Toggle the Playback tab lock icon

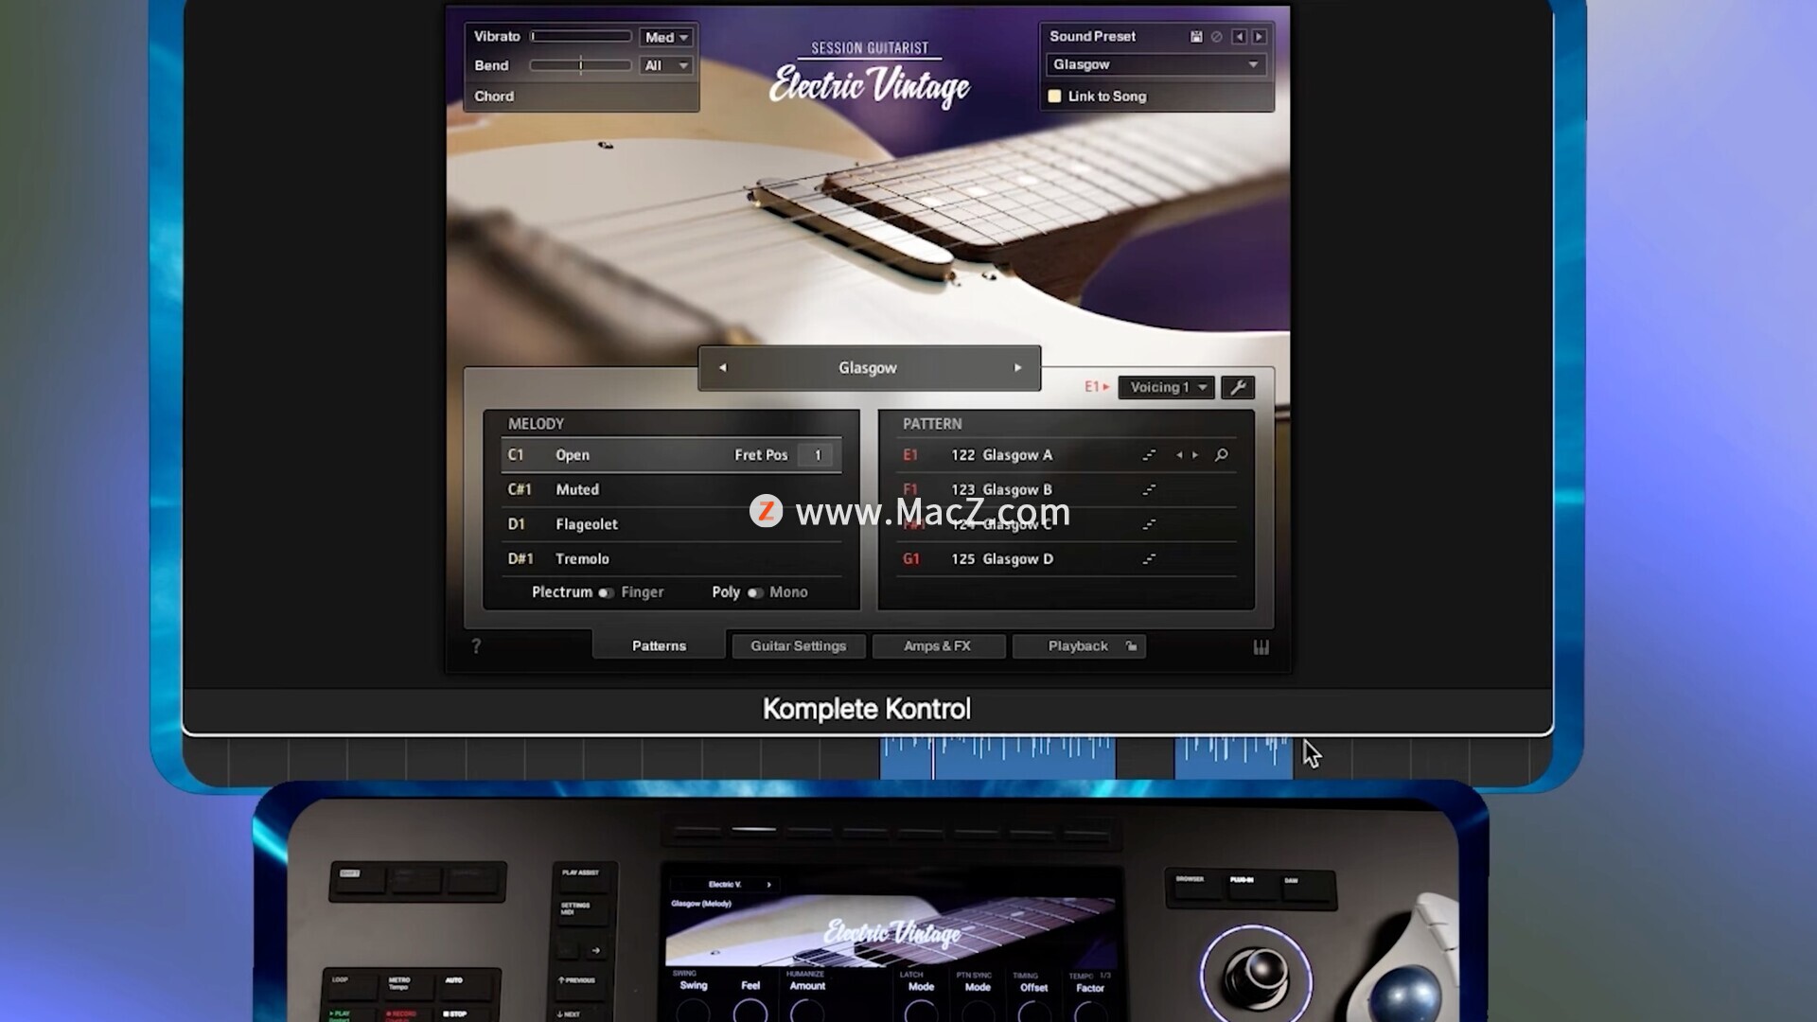coord(1131,646)
